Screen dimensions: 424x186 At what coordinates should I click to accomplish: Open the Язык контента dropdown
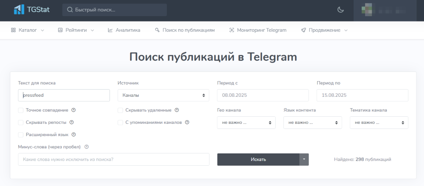(312, 123)
